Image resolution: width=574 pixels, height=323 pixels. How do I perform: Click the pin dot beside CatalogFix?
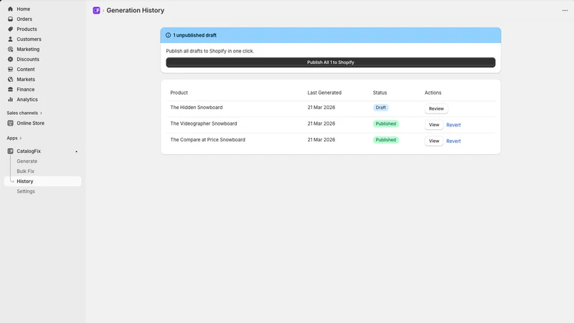coord(77,151)
